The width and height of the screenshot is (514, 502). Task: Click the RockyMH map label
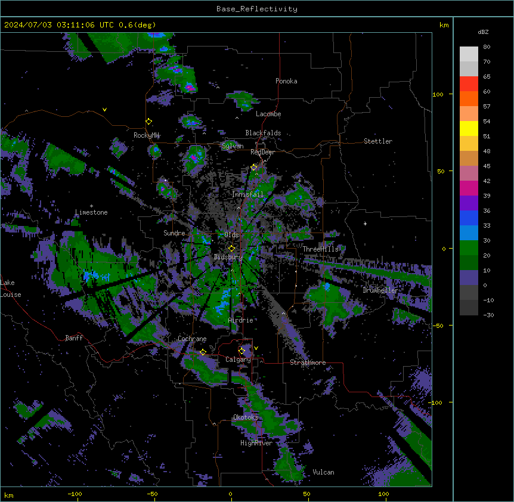[x=146, y=135]
